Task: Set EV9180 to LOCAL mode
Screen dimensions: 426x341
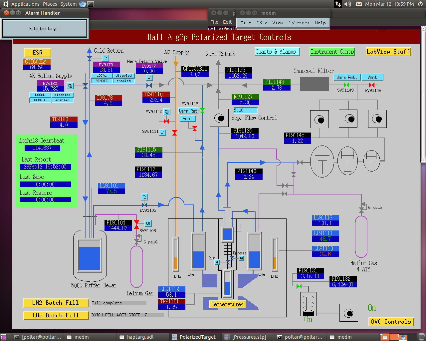Action: [x=40, y=95]
